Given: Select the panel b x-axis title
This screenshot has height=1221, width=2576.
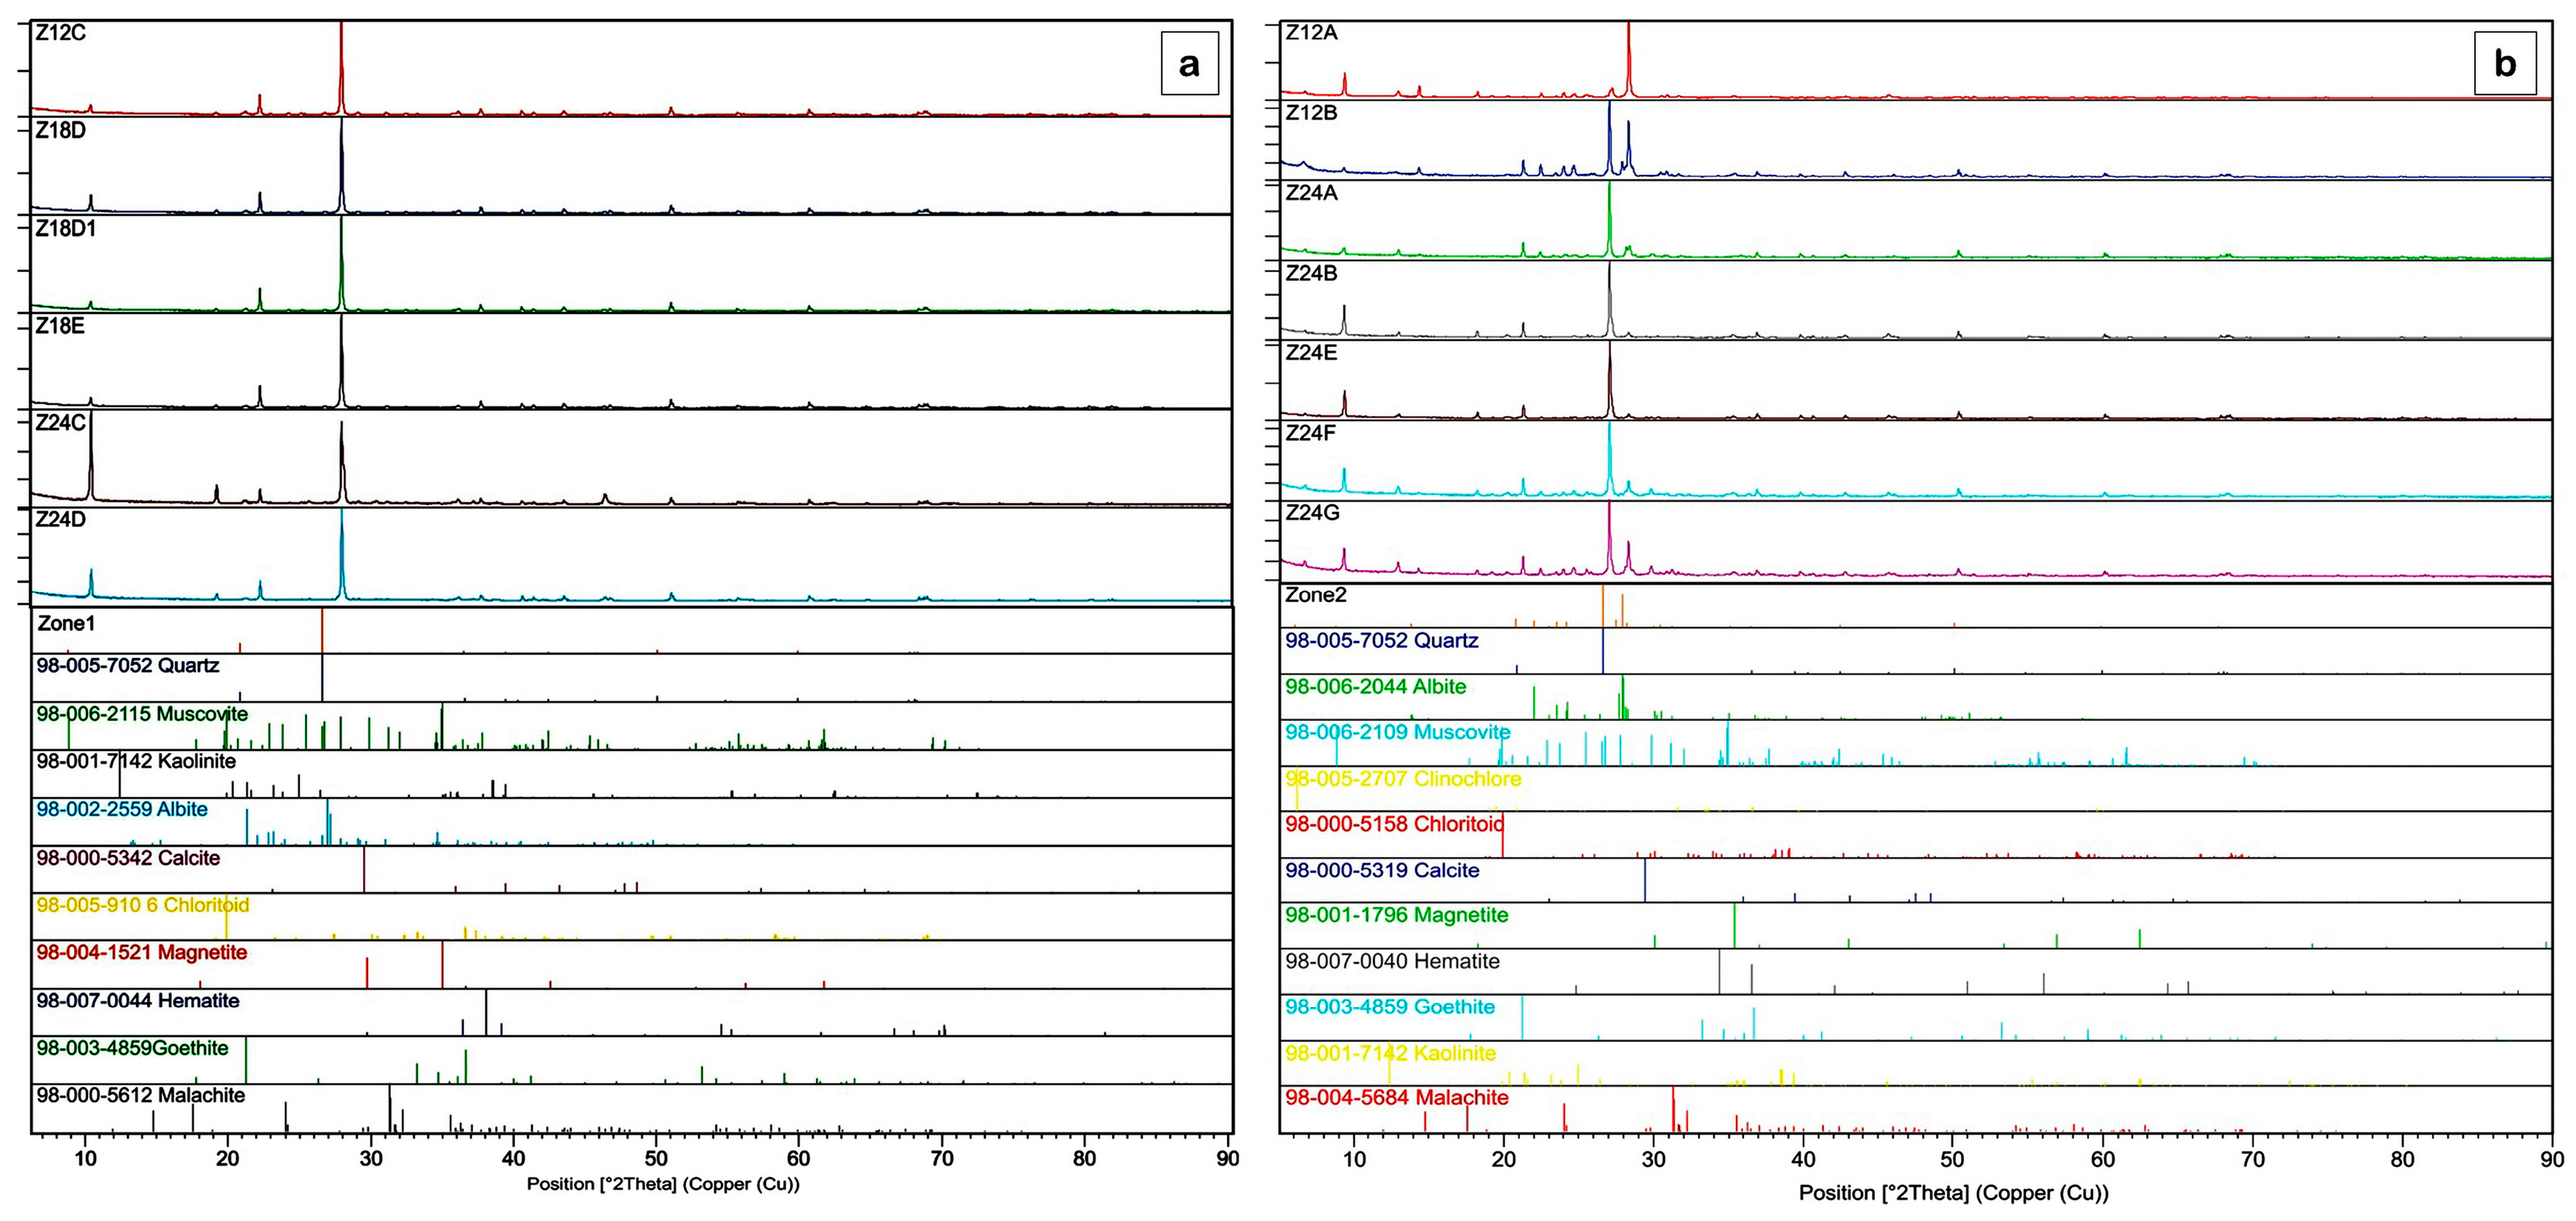Looking at the screenshot, I should 1954,1193.
